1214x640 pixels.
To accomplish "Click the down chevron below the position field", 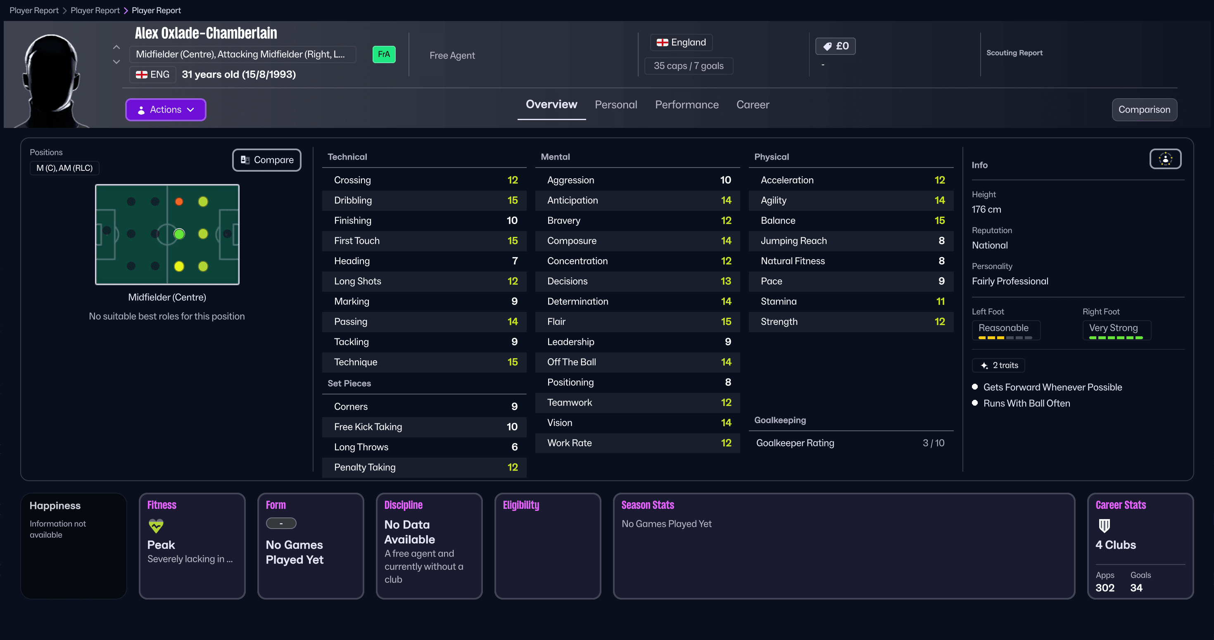I will 116,62.
